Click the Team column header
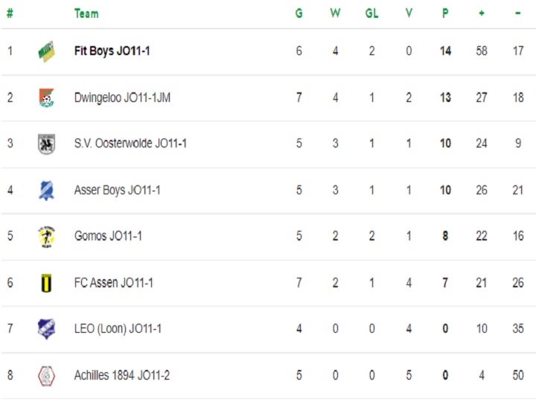 pos(86,13)
